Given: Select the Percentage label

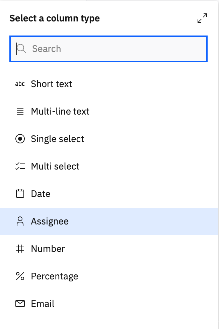Looking at the screenshot, I should pos(54,276).
